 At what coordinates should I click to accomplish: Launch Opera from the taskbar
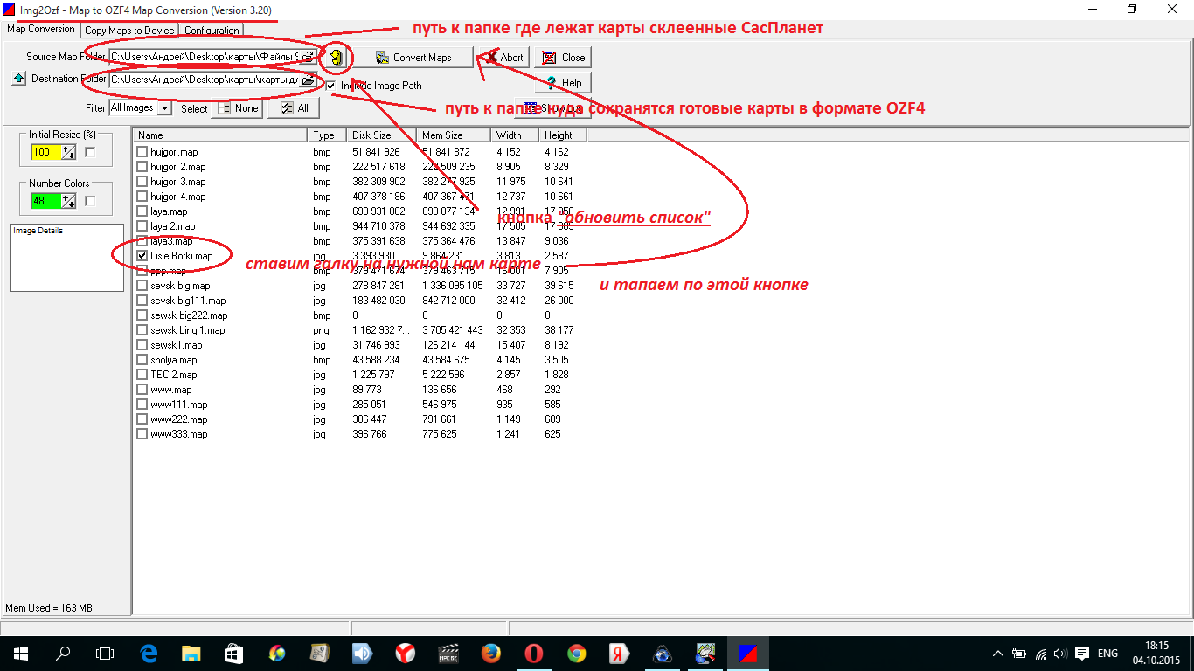[x=533, y=653]
